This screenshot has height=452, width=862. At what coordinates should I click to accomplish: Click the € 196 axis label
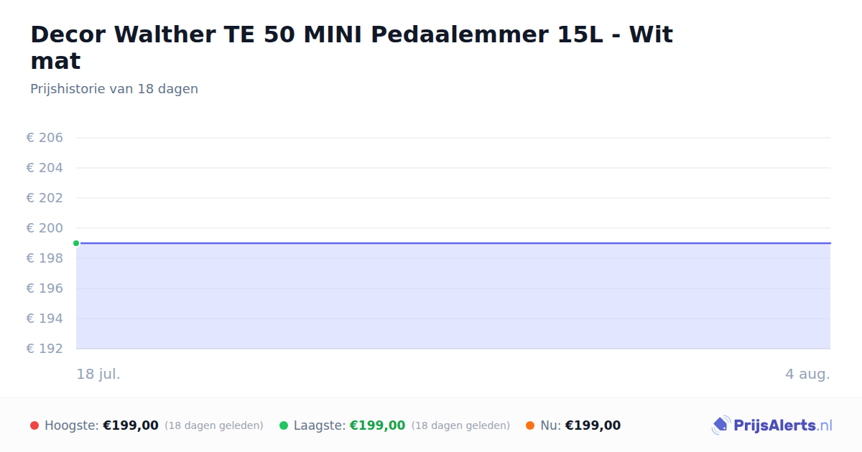pyautogui.click(x=45, y=288)
